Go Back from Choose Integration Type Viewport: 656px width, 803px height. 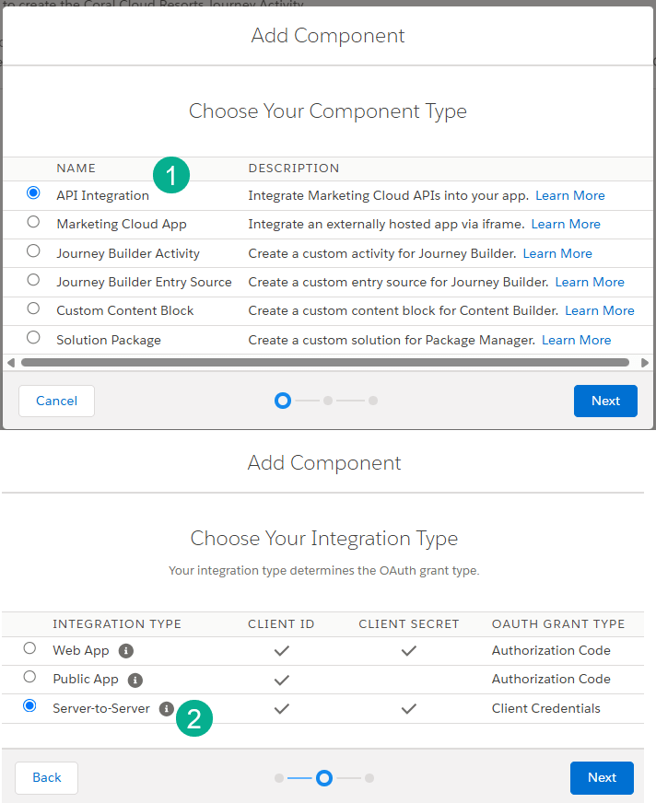pyautogui.click(x=47, y=778)
